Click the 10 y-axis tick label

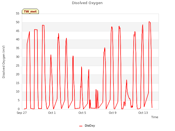click(17, 92)
